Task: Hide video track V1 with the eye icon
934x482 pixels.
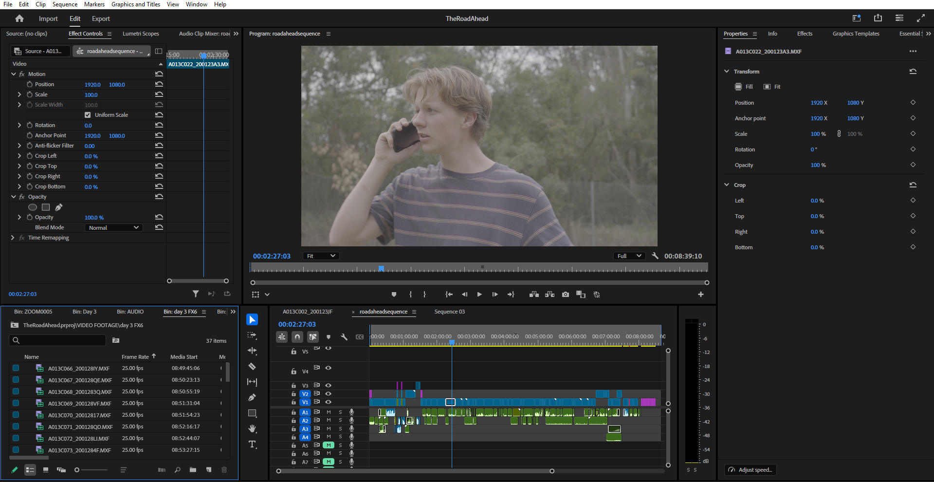Action: (x=329, y=402)
